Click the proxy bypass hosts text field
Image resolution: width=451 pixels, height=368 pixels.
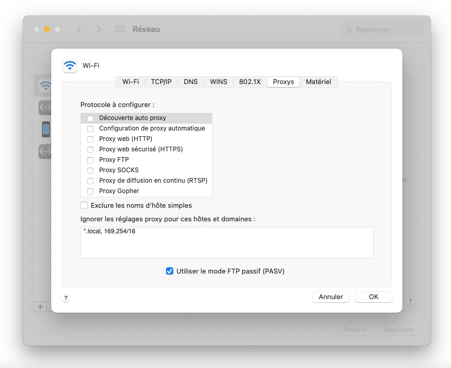coord(227,243)
